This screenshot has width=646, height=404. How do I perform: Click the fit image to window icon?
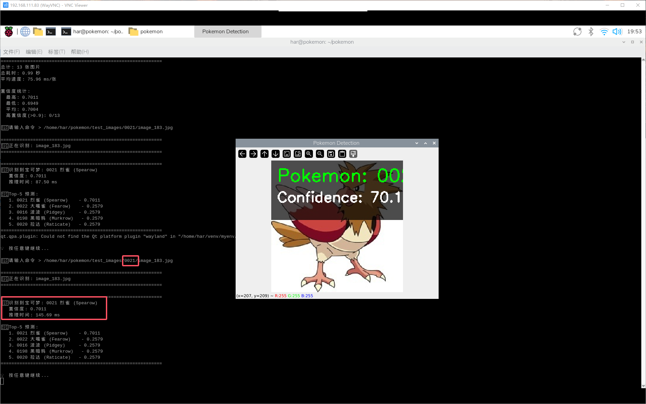[x=298, y=154]
